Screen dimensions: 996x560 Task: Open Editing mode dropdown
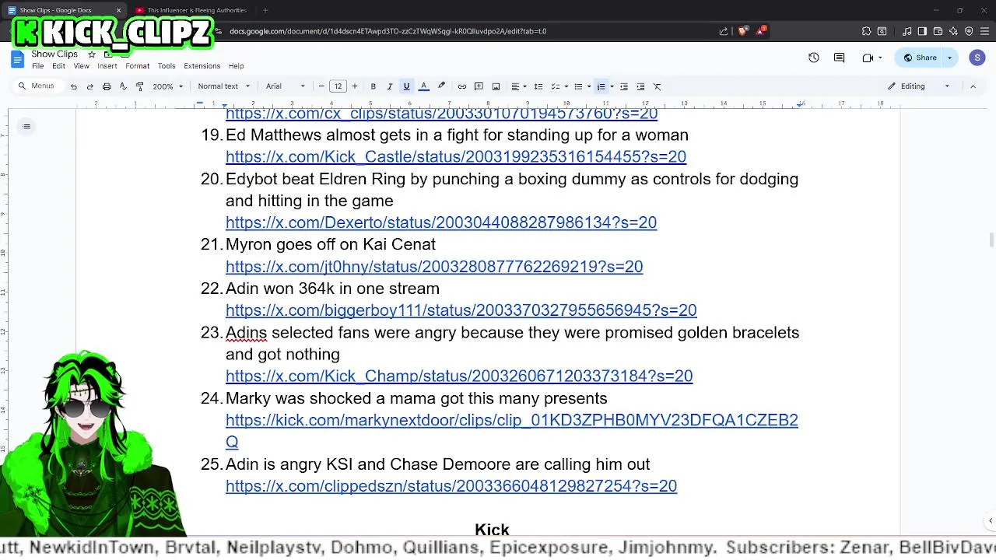tap(918, 86)
